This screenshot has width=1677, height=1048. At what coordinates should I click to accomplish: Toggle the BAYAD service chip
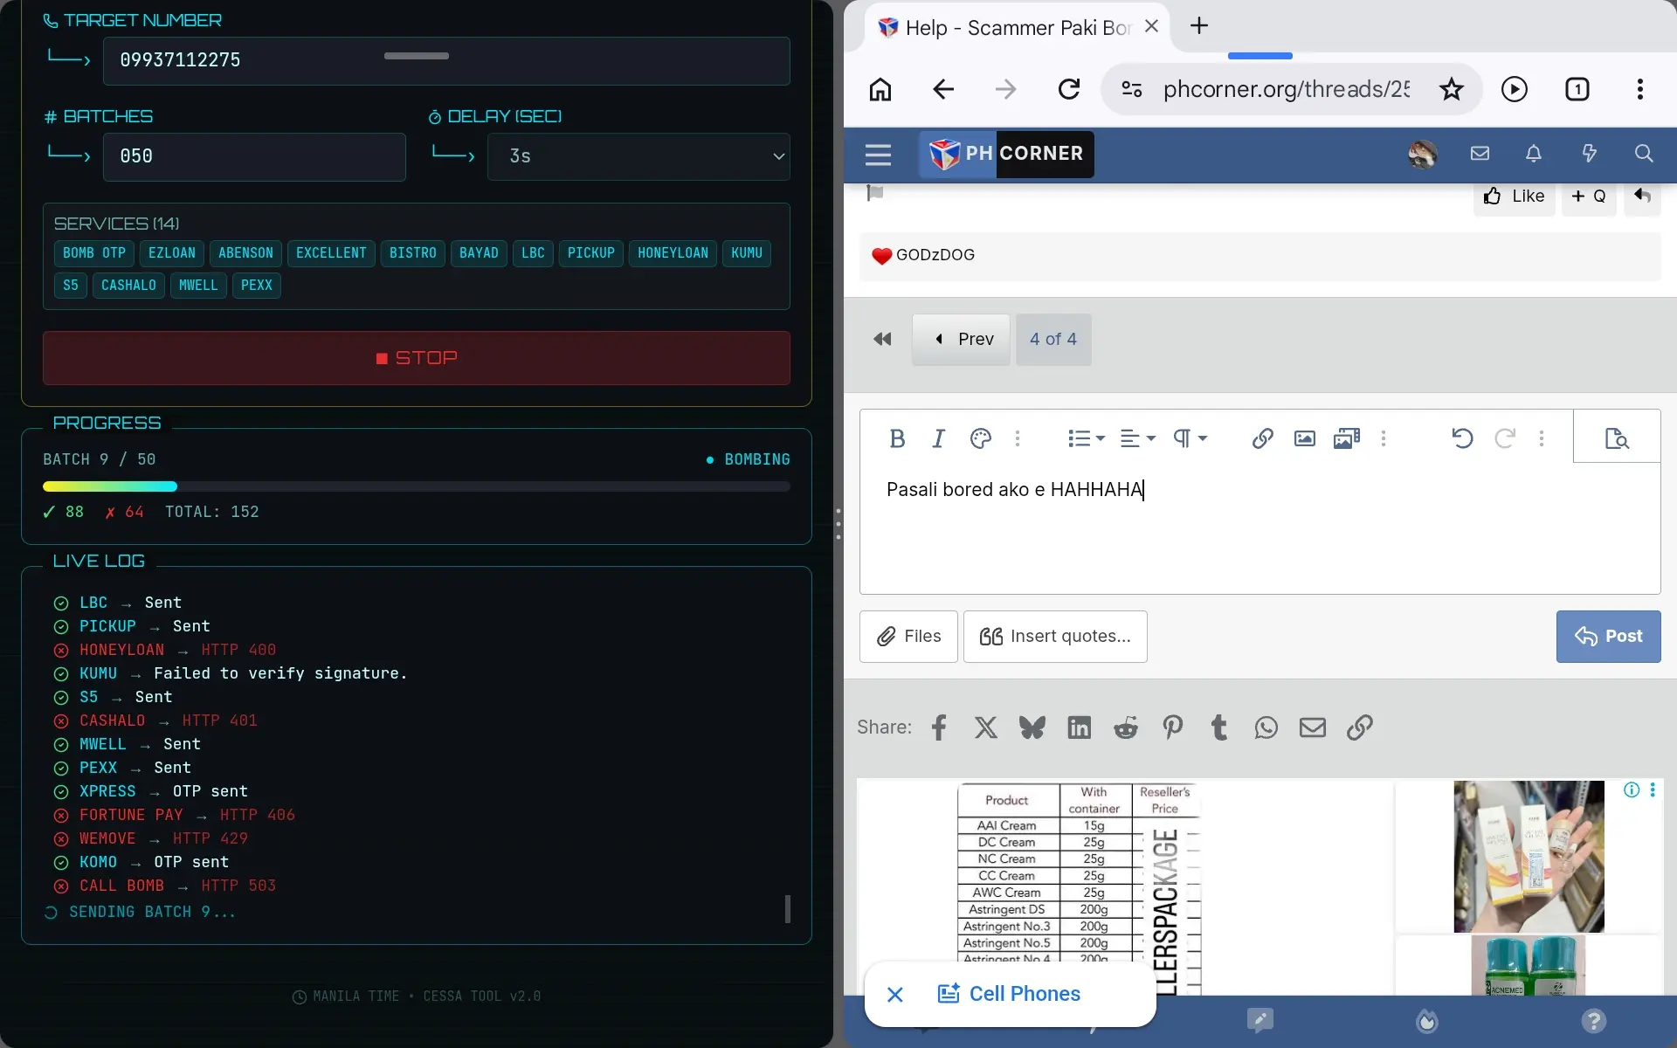(479, 253)
